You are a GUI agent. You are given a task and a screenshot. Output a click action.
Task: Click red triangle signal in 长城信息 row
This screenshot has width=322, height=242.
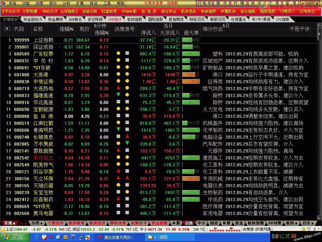[127, 137]
